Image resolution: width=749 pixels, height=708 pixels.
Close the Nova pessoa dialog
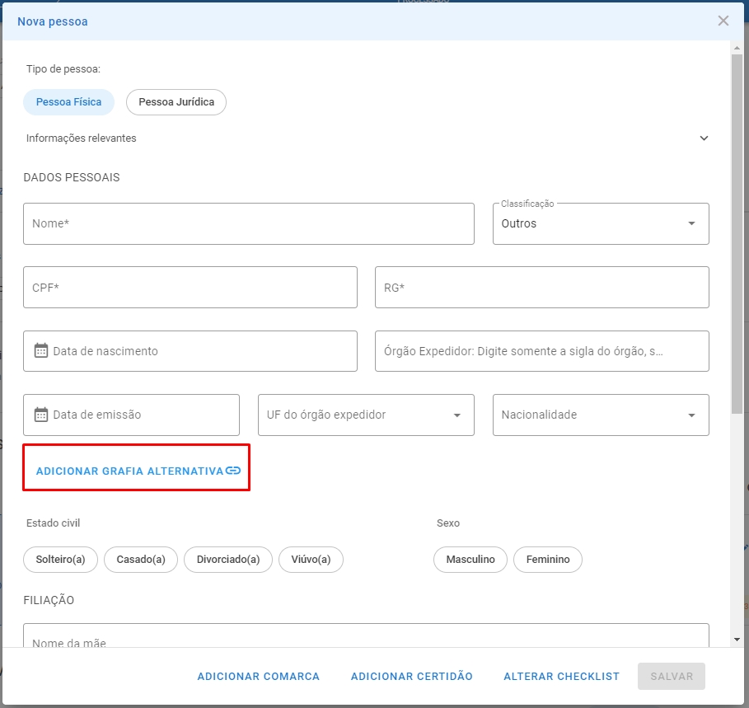pyautogui.click(x=723, y=21)
